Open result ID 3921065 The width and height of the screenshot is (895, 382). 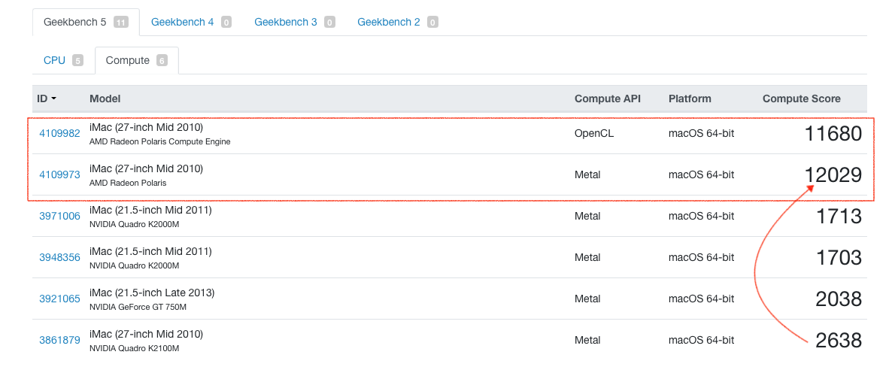[x=59, y=299]
